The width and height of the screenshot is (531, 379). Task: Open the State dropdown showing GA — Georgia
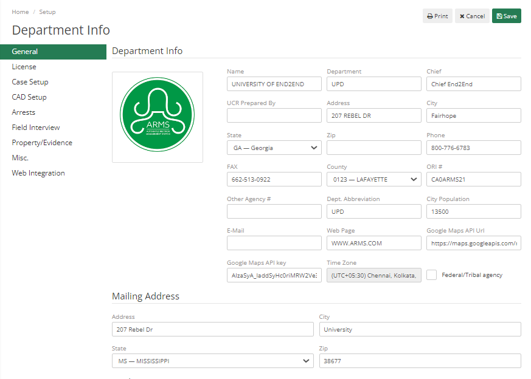[274, 147]
